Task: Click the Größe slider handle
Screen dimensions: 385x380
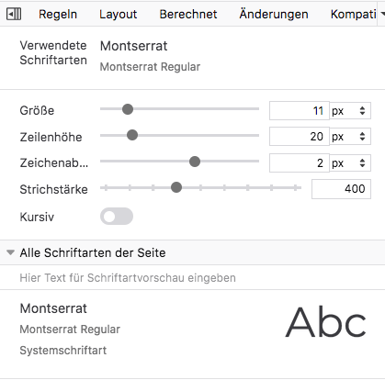Action: pos(128,109)
